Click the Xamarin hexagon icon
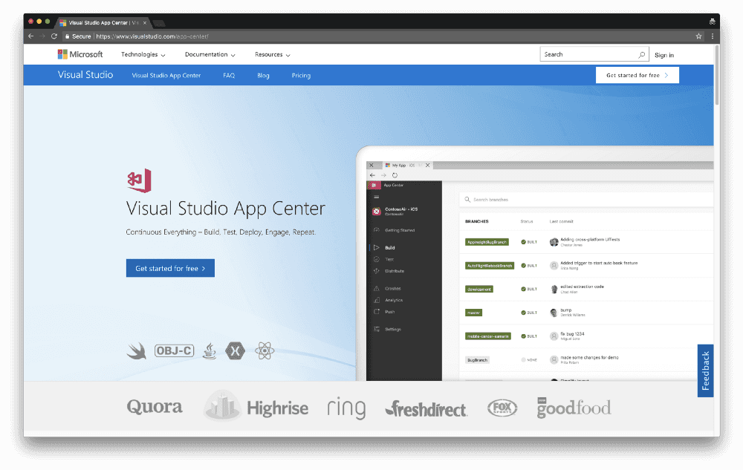The image size is (743, 470). (235, 350)
